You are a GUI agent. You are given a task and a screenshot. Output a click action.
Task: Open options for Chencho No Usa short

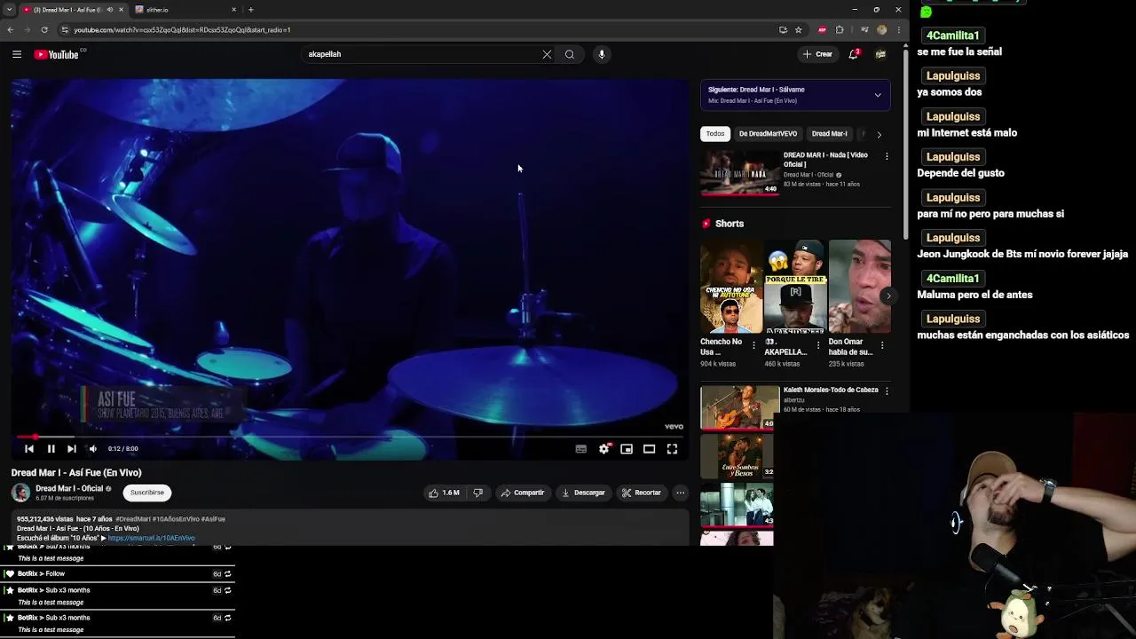754,345
